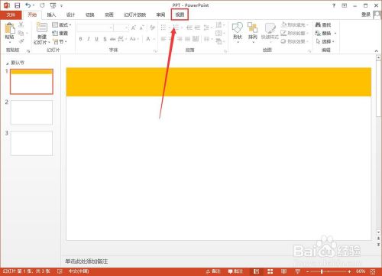The image size is (382, 276).
Task: Click the Format Painter brush icon
Action: tap(21, 41)
